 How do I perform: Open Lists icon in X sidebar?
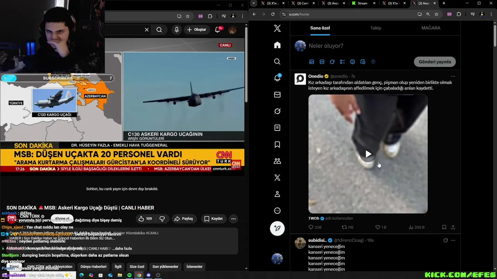coord(277,128)
